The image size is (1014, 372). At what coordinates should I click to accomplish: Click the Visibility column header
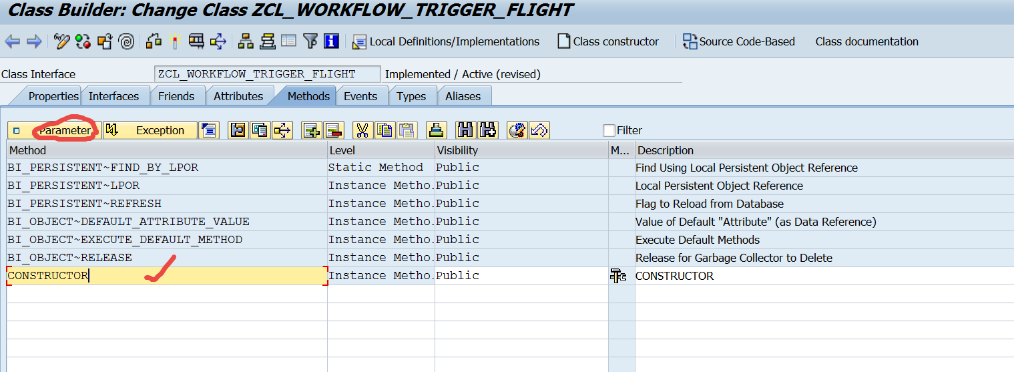click(521, 150)
